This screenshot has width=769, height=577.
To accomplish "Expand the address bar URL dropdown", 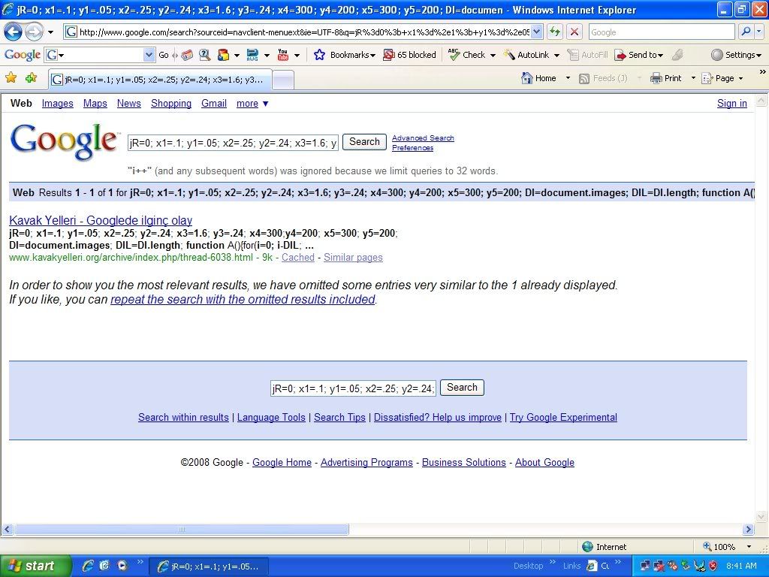I will (536, 32).
